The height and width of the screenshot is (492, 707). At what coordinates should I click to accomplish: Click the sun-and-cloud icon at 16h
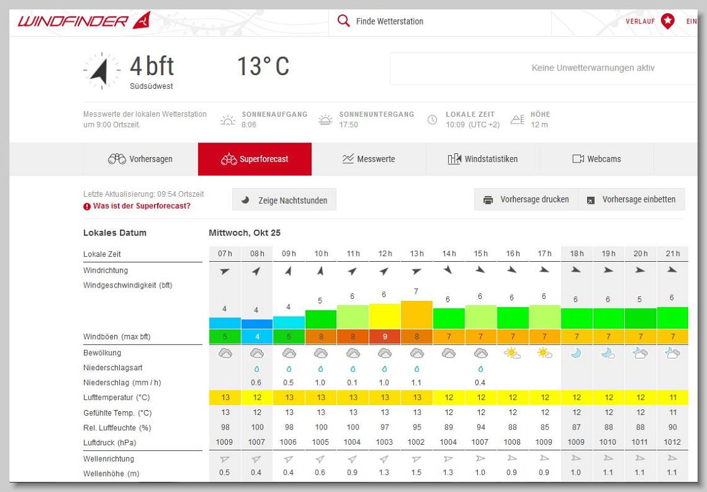point(512,353)
